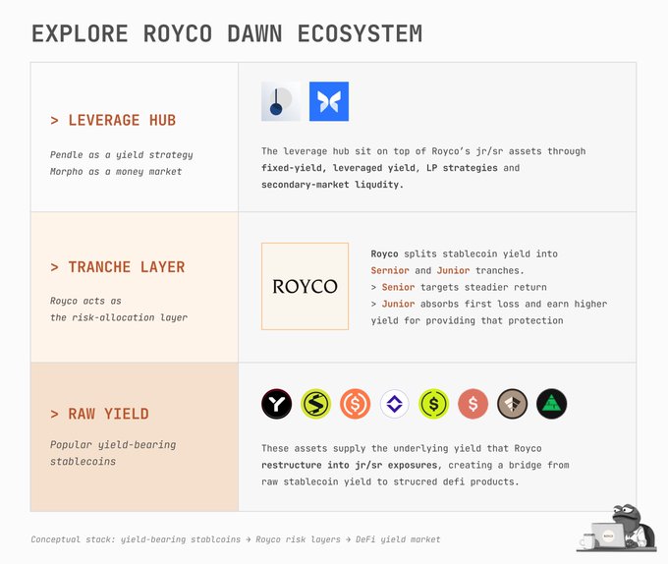Click the ROYCO logo box
668x564 pixels.
coord(306,286)
